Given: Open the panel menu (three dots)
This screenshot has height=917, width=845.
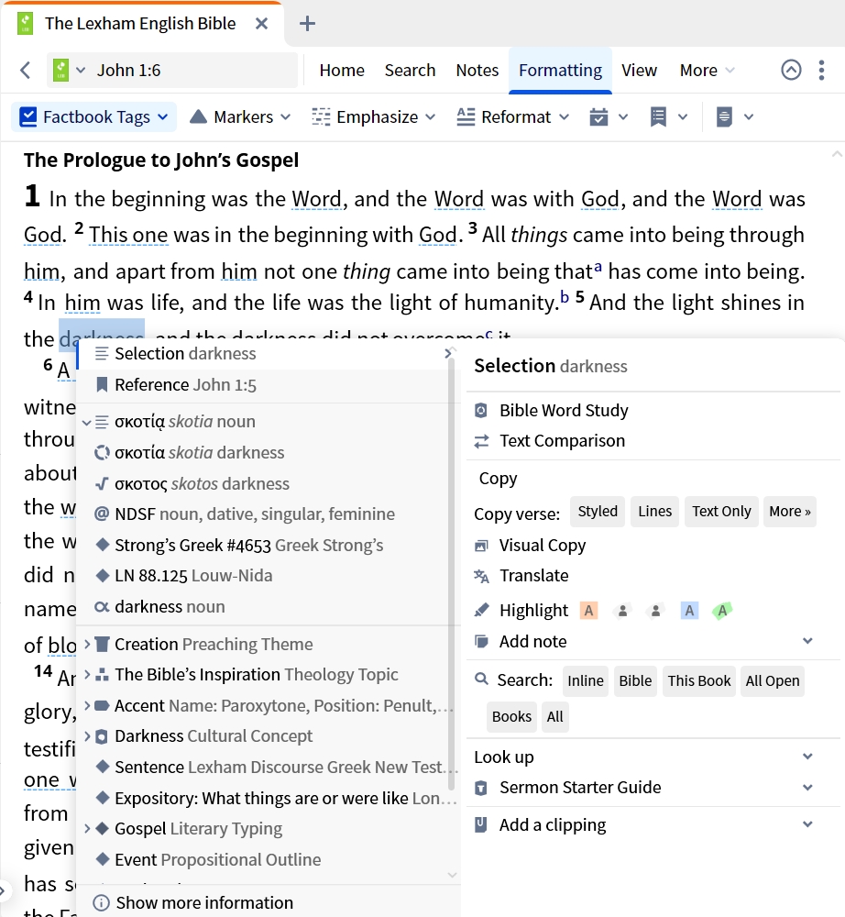Looking at the screenshot, I should pyautogui.click(x=821, y=71).
